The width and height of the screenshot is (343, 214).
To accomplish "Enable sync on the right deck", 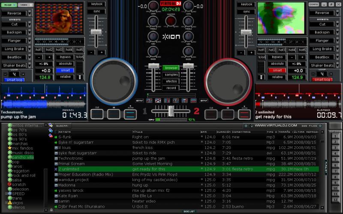I will pyautogui.click(x=246, y=11).
